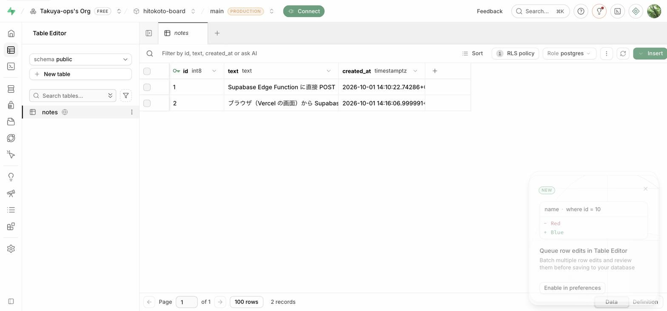Open the Edge Functions sidebar icon
Viewport: 667px width, 311px height.
tap(11, 138)
